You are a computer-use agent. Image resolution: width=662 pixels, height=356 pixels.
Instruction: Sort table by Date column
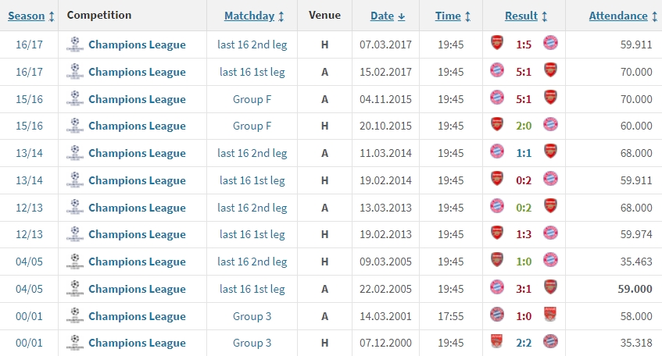click(x=388, y=16)
